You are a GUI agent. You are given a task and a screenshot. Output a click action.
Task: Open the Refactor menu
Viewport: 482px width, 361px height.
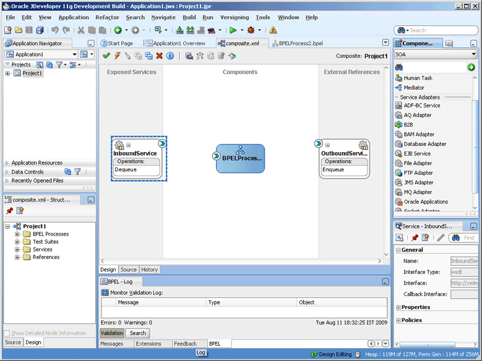107,17
